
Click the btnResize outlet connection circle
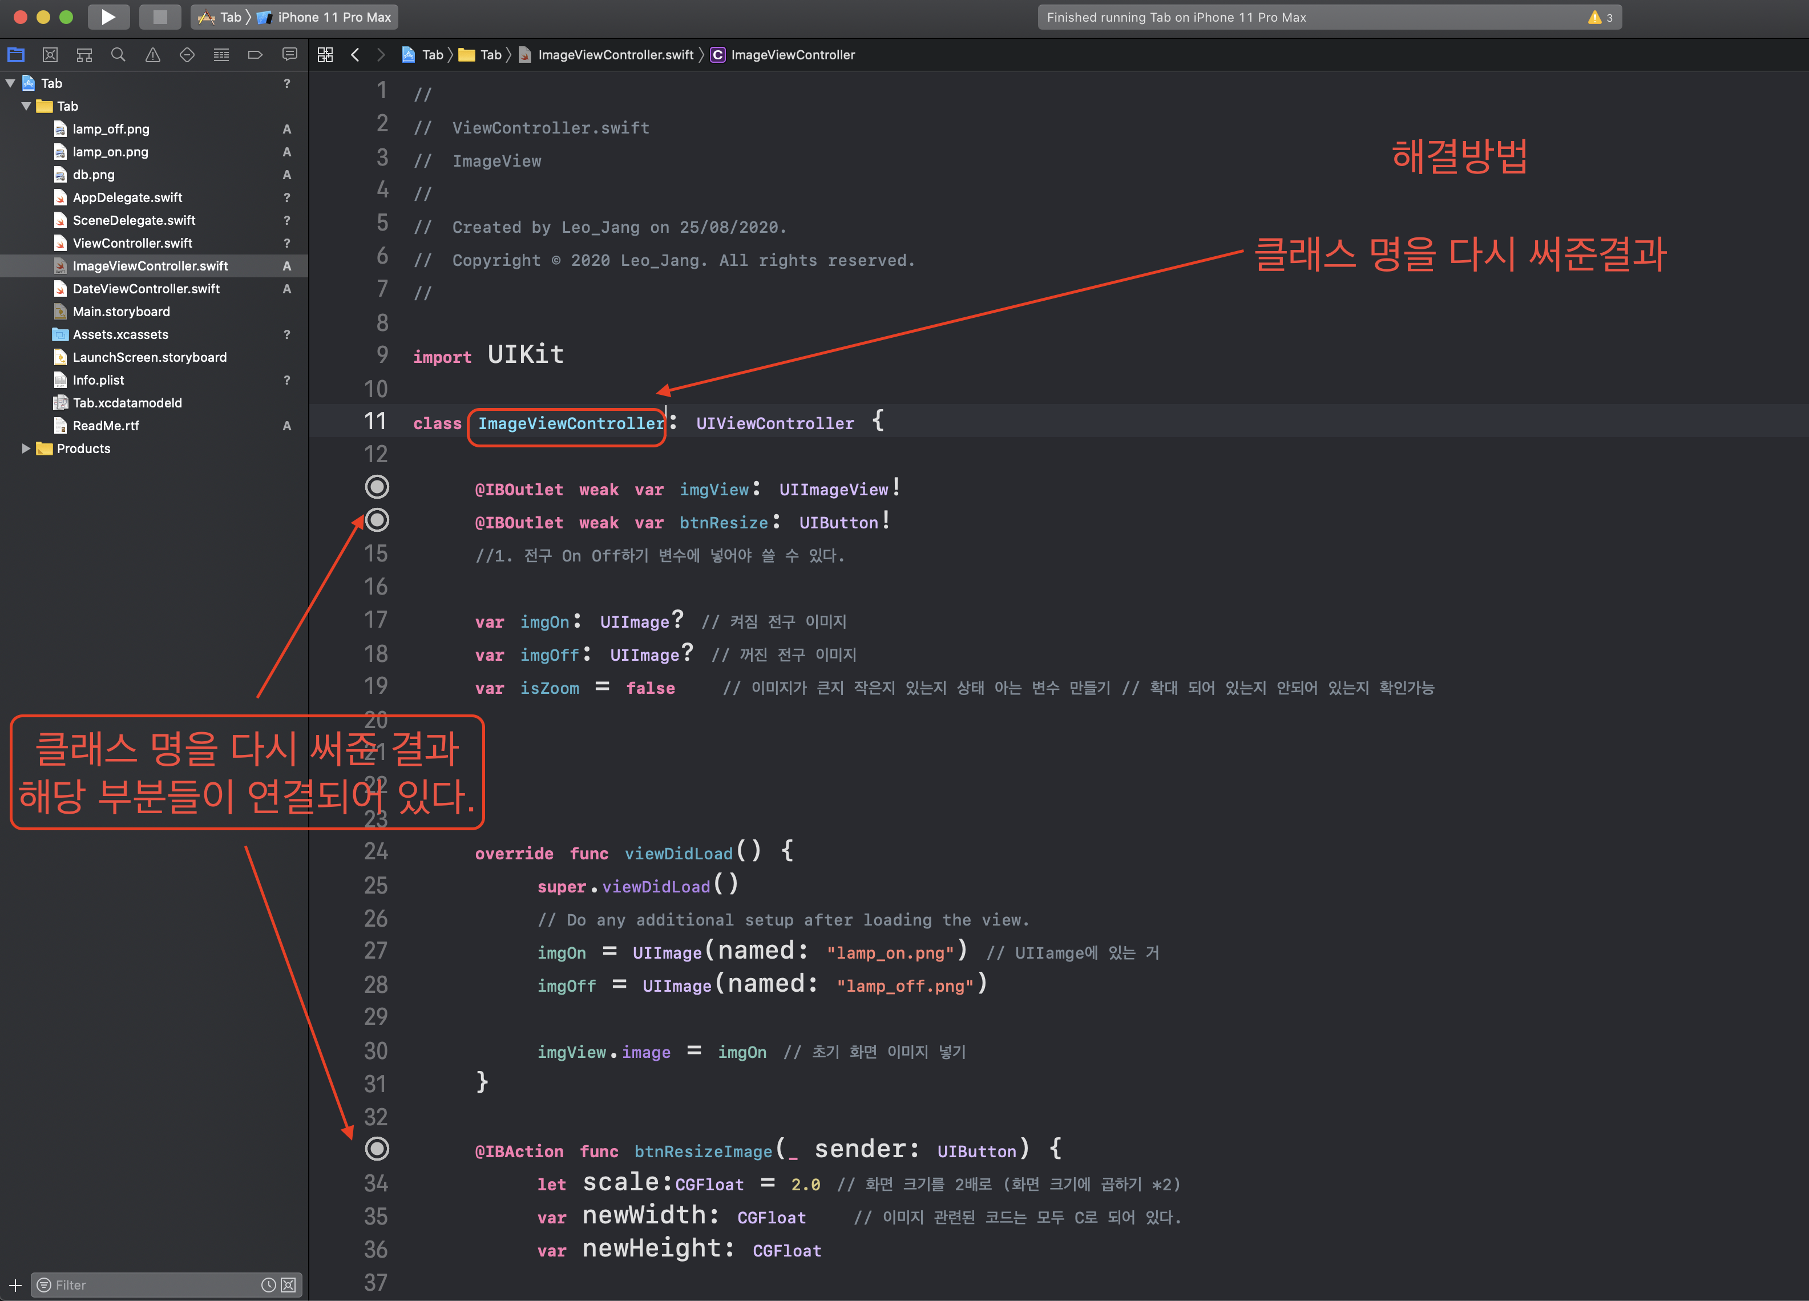pyautogui.click(x=377, y=520)
